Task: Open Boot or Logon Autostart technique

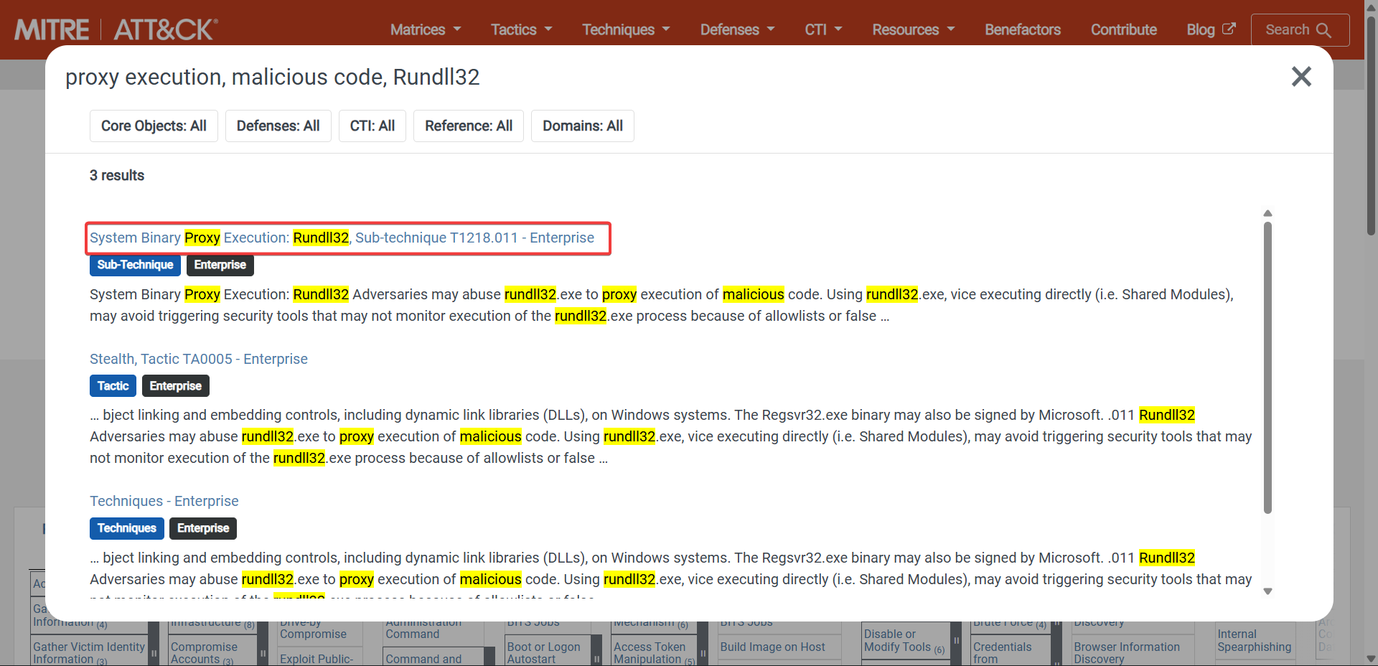Action: [x=543, y=653]
